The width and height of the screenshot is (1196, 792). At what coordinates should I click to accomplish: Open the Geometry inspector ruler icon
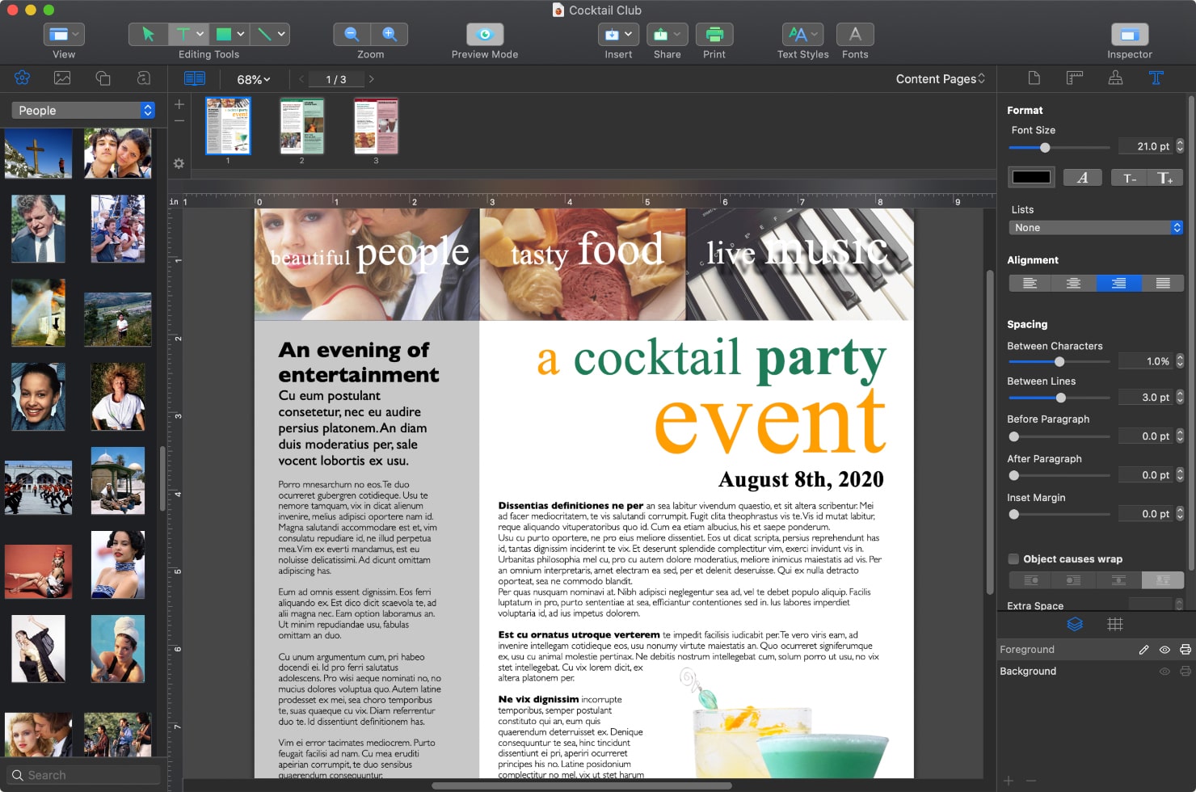tap(1075, 78)
